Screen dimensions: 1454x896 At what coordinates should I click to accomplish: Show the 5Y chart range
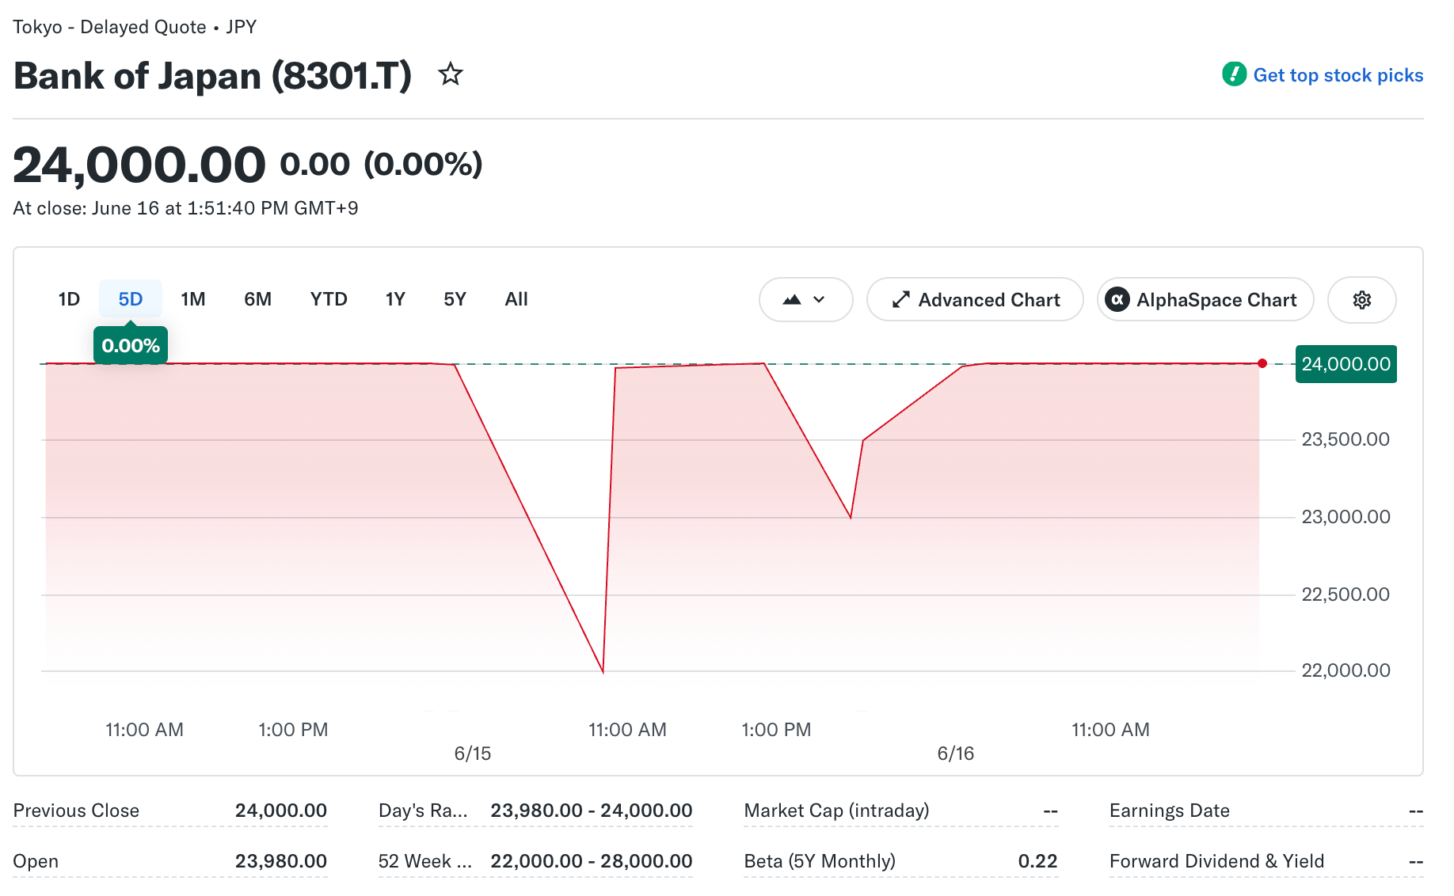tap(455, 299)
